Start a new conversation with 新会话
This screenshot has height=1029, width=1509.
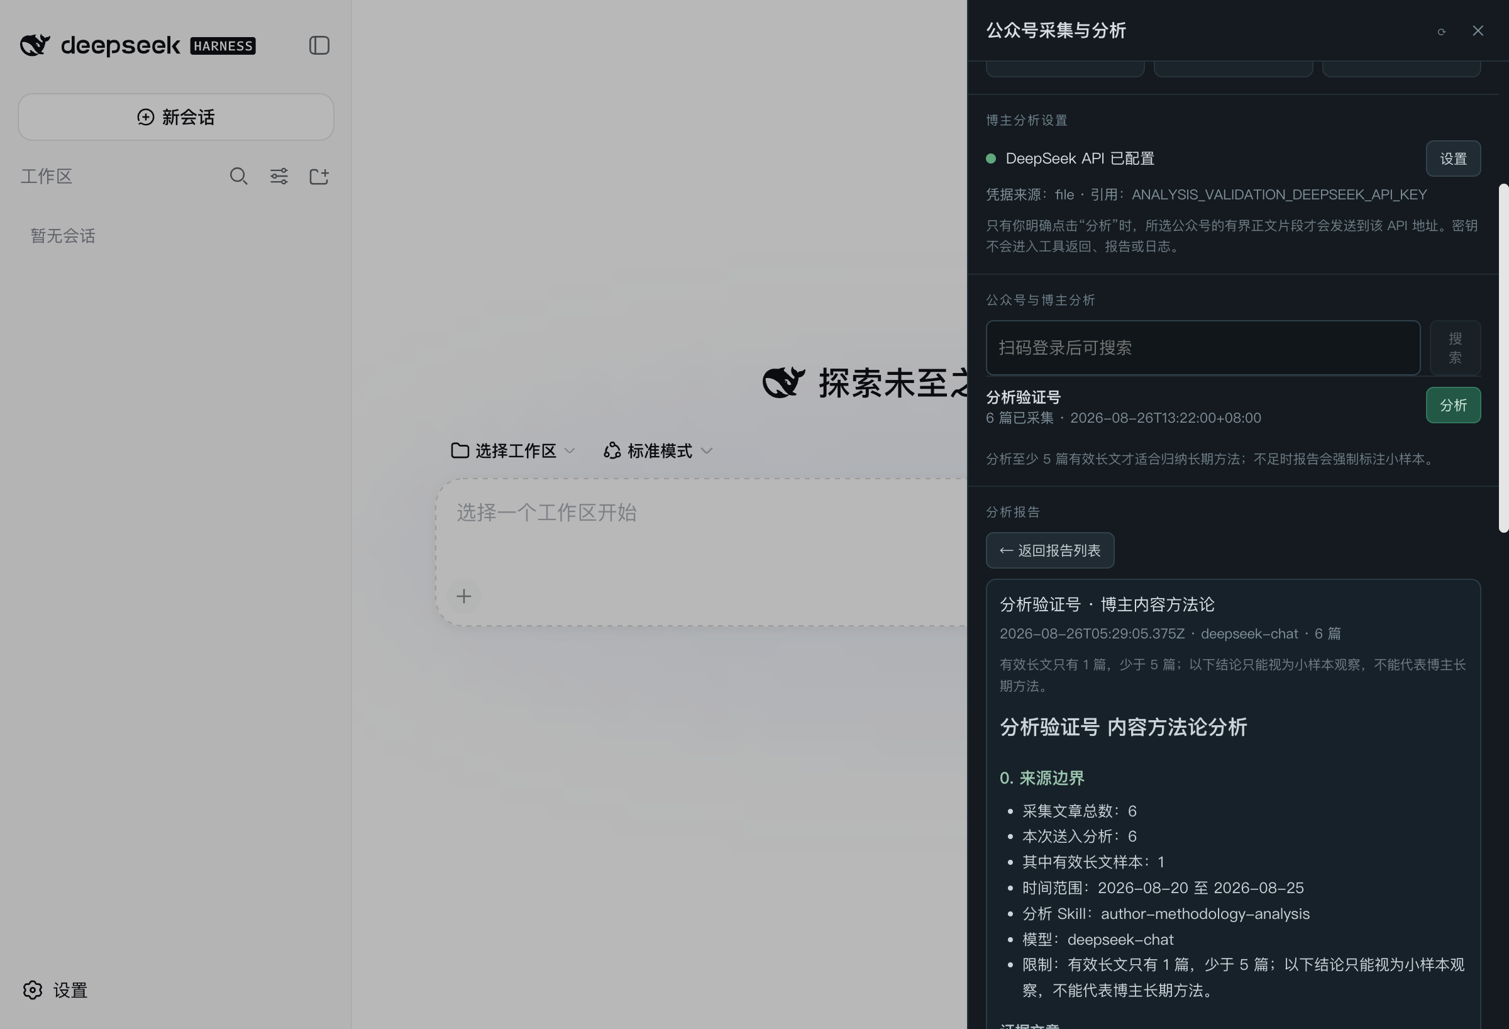(176, 117)
